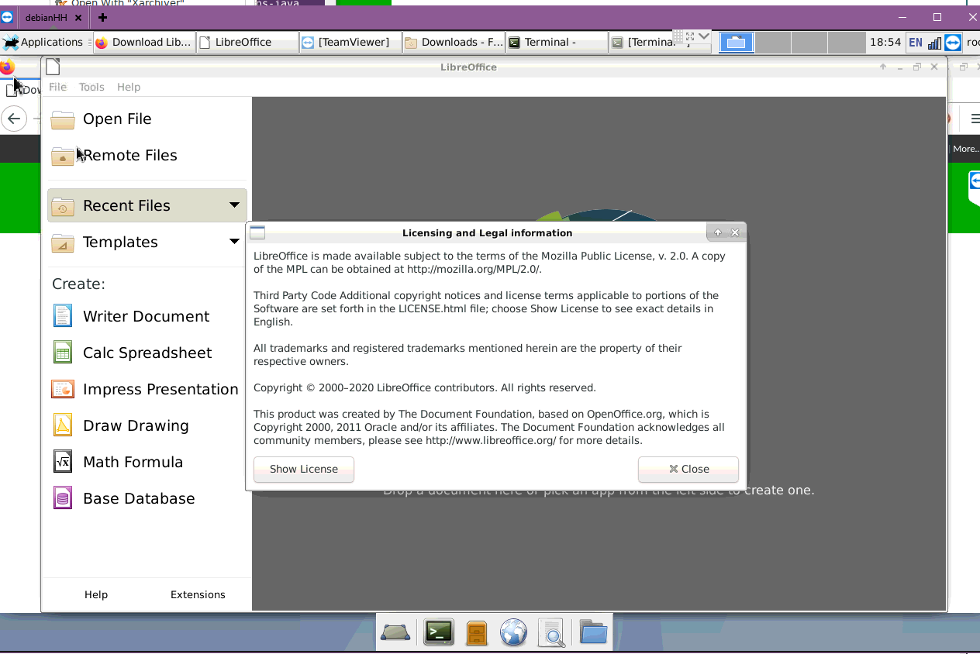980x654 pixels.
Task: Click the Calc Spreadsheet icon
Action: tap(63, 353)
